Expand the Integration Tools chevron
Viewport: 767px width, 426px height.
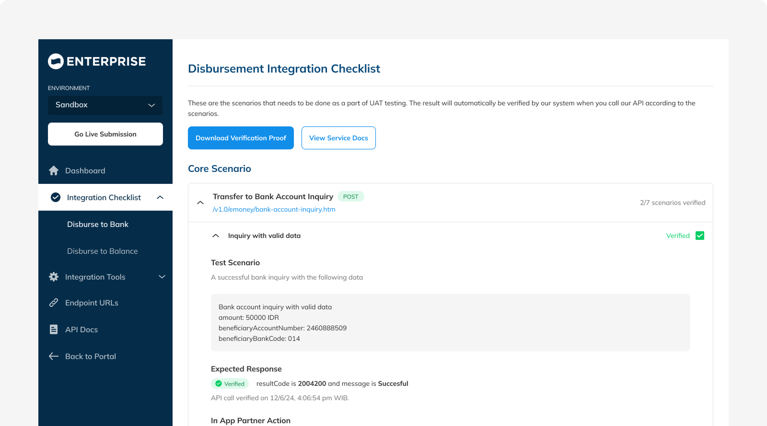pos(162,277)
